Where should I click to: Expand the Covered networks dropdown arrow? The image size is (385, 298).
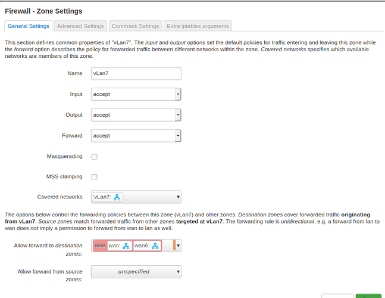click(x=178, y=197)
